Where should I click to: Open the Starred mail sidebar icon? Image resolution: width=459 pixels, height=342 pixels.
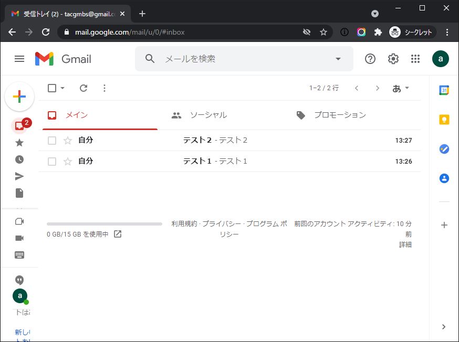pyautogui.click(x=19, y=143)
